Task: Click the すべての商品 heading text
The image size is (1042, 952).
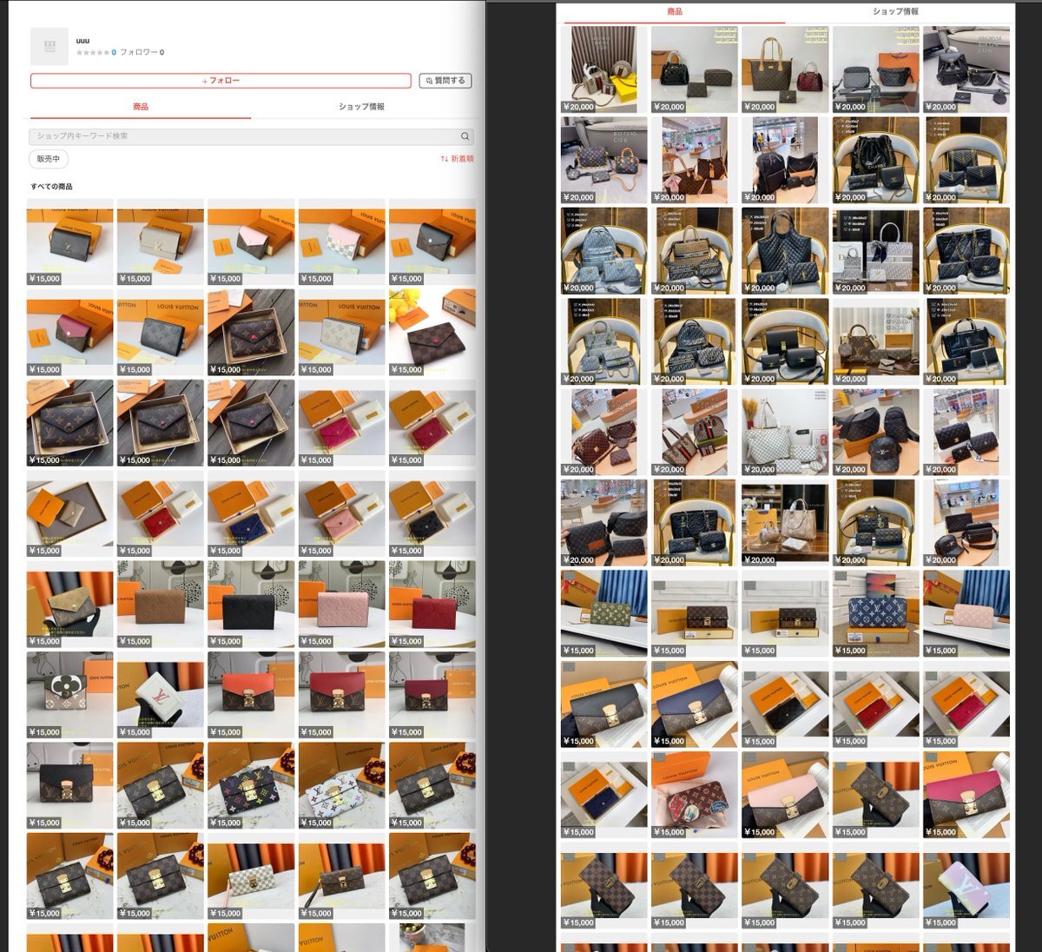Action: click(x=51, y=187)
